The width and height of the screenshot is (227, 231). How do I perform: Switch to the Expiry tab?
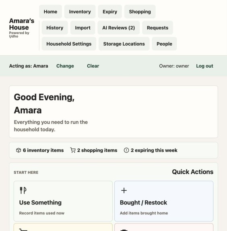[x=110, y=12]
